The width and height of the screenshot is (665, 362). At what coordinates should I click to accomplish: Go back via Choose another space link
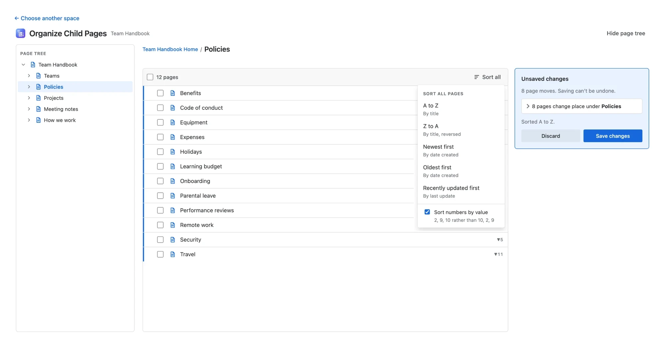coord(47,18)
